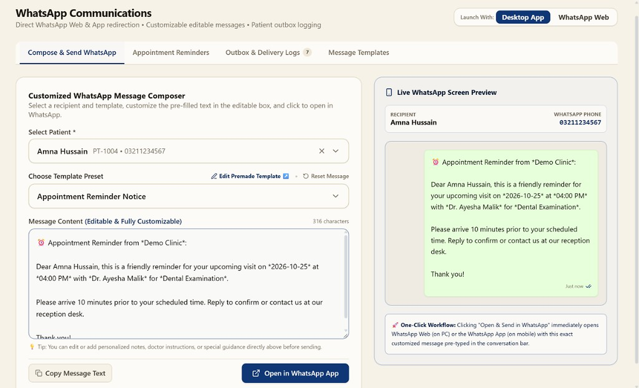The image size is (639, 388).
Task: Switch launch mode to WhatsApp Web
Action: 583,17
